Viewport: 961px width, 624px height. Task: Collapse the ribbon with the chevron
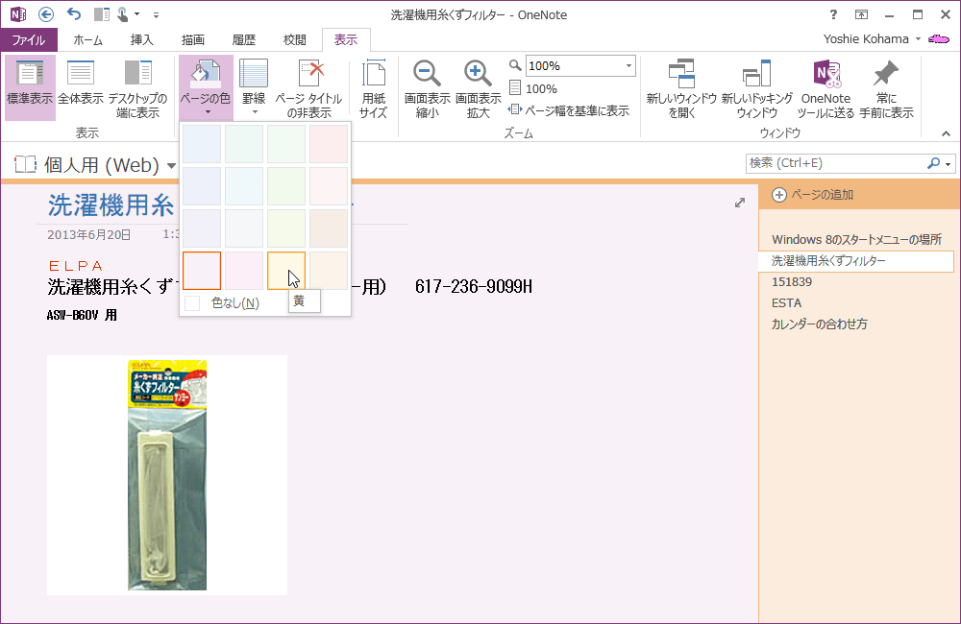point(946,133)
